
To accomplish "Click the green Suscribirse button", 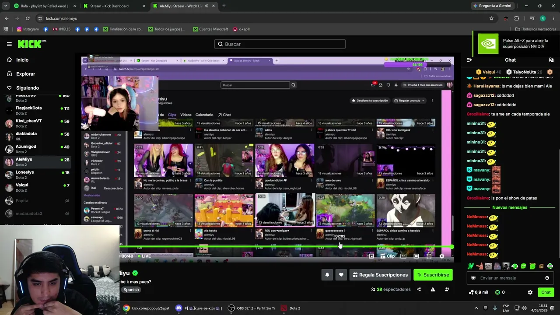I will pyautogui.click(x=433, y=275).
